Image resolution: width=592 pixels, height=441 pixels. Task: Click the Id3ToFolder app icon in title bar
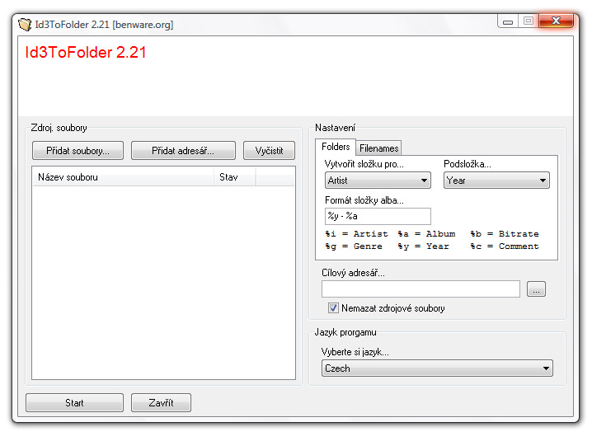tap(25, 25)
